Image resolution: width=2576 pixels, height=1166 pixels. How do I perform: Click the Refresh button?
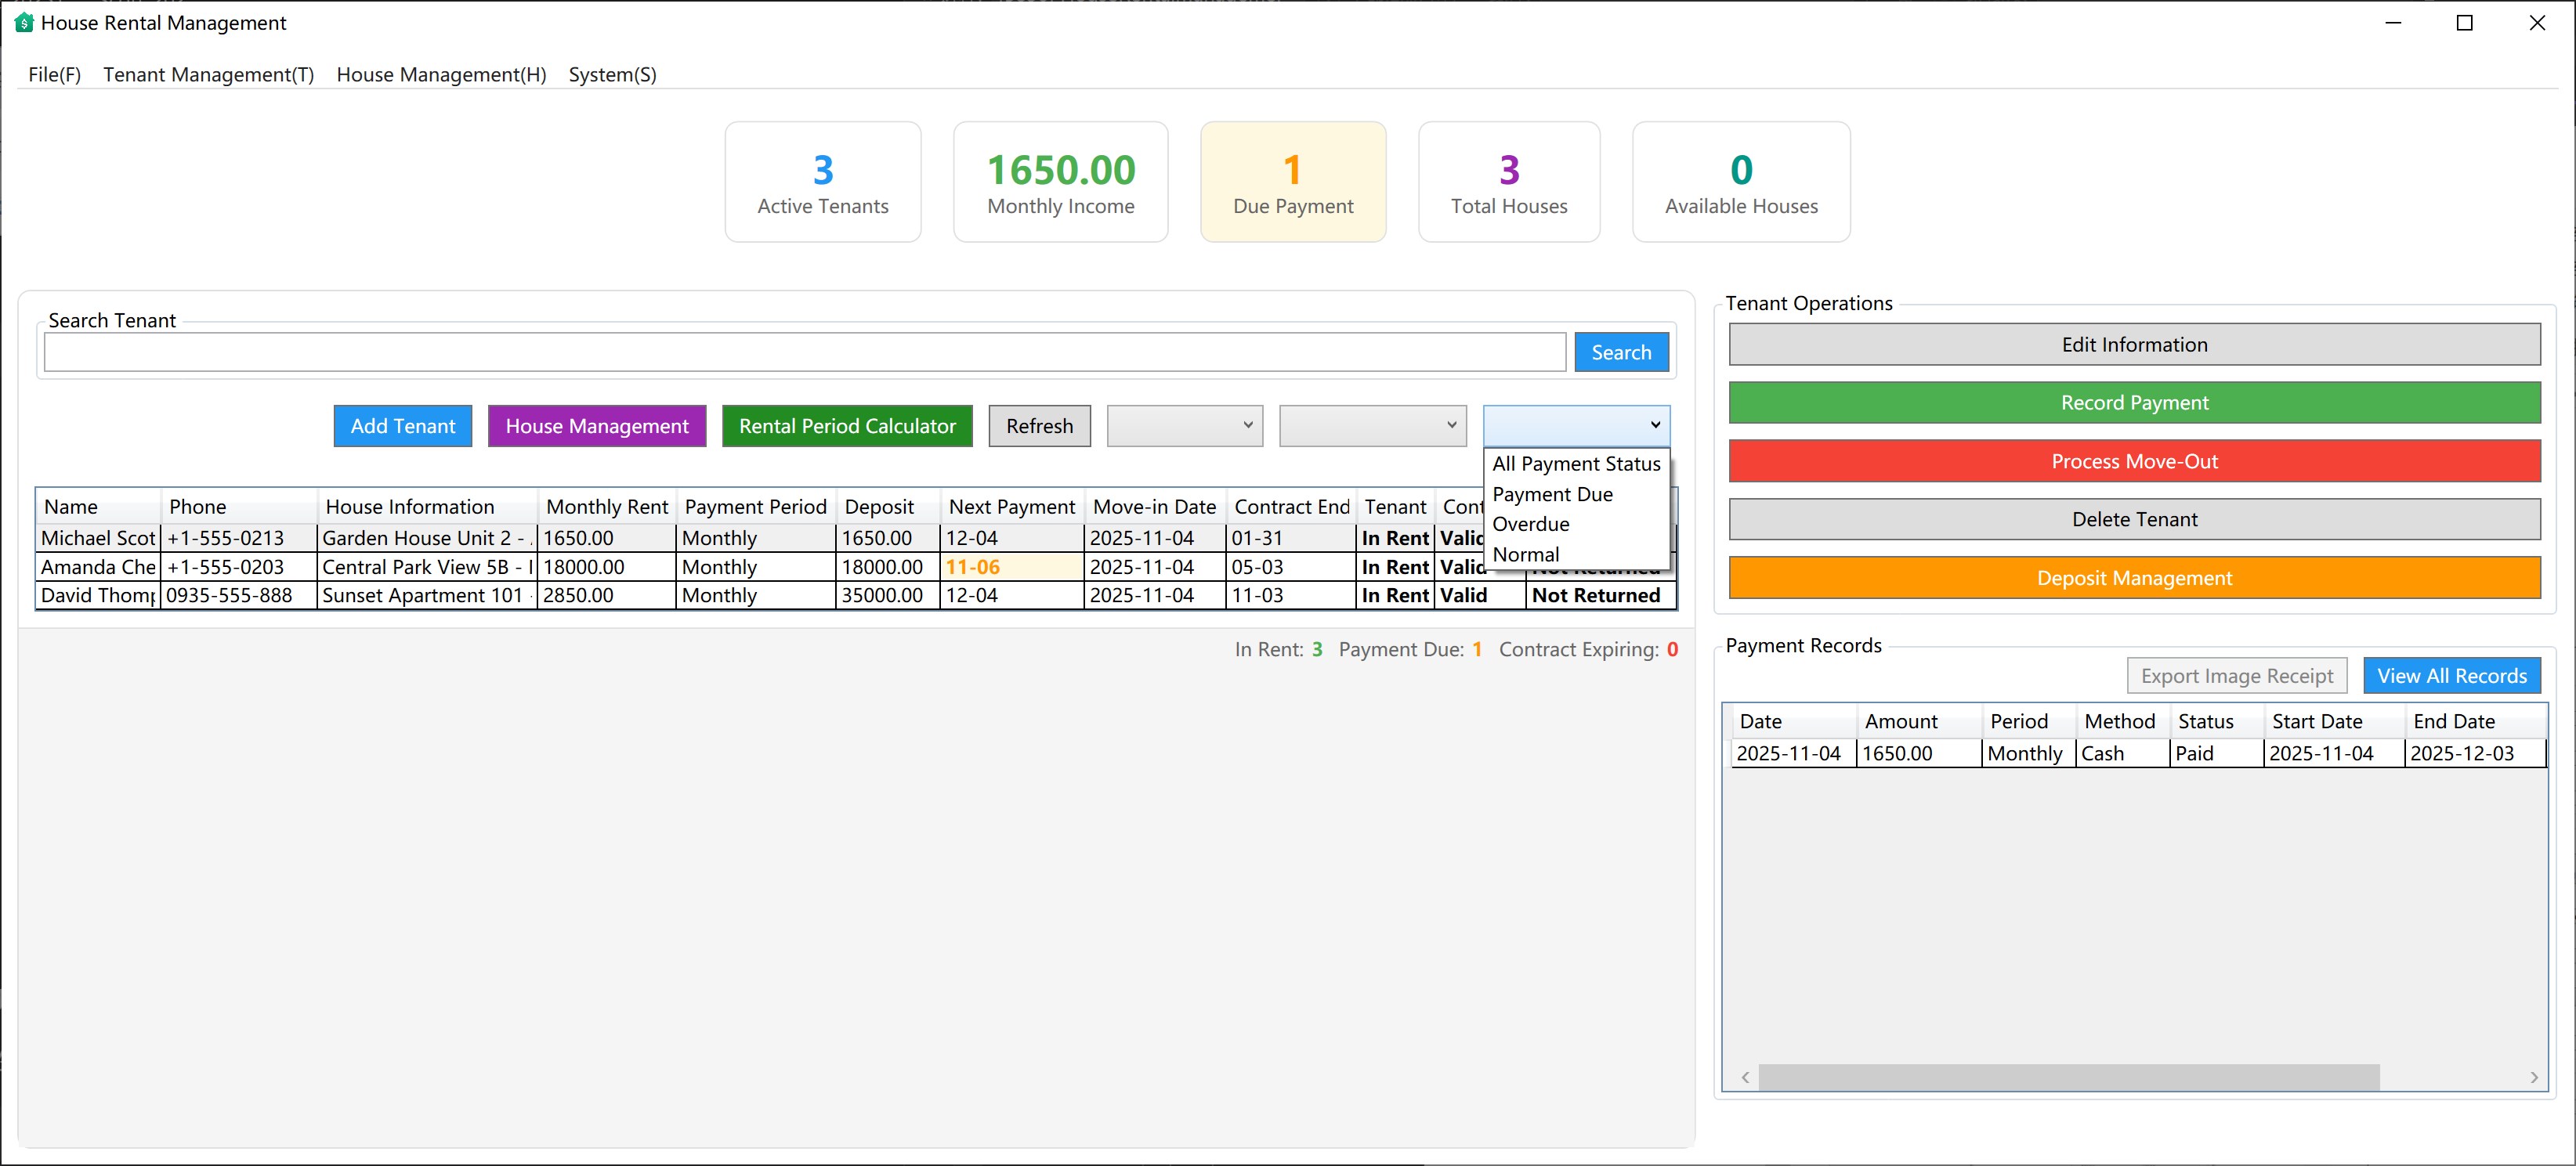coord(1039,426)
